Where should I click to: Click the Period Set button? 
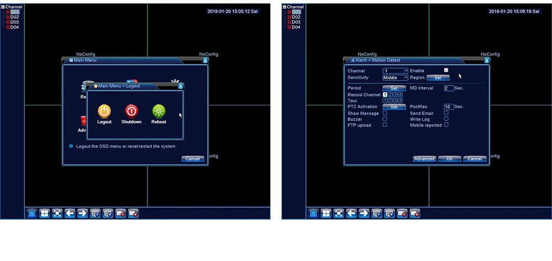(394, 88)
